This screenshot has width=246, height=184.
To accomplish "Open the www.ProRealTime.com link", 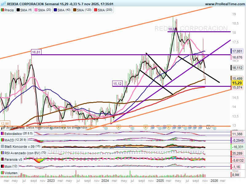I will tap(224, 4).
